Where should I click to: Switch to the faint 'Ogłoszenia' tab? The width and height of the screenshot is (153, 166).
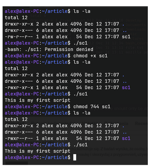116,123
